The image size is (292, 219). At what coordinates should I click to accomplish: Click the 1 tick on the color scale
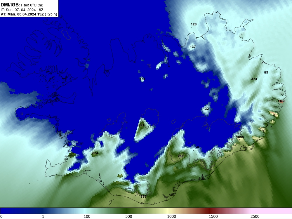(x=43, y=216)
